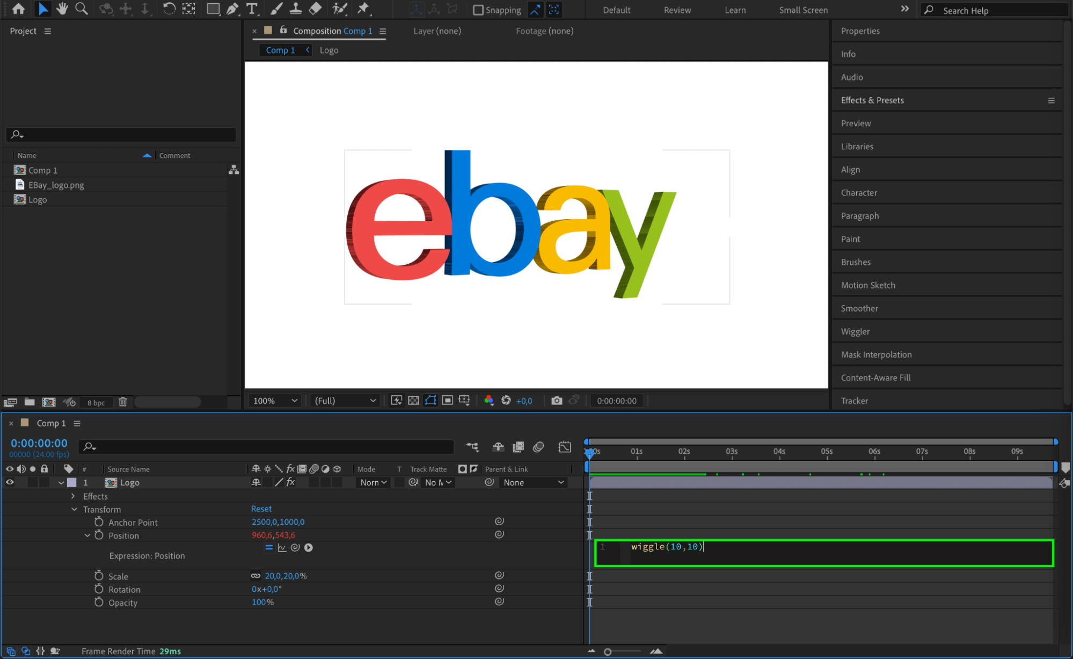Switch to the Review workspace
This screenshot has width=1073, height=659.
(x=677, y=10)
